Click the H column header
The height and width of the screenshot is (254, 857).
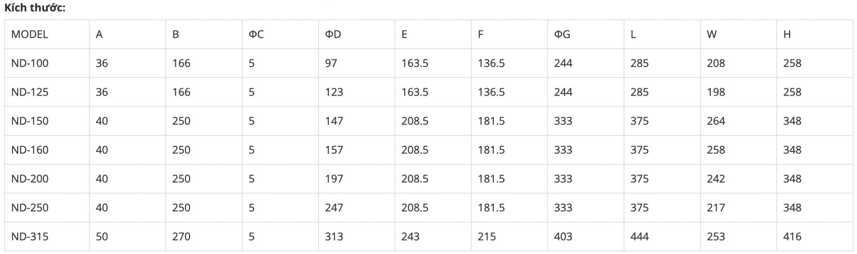click(787, 34)
